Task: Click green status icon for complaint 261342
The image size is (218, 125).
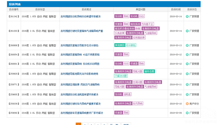Action: click(x=187, y=17)
